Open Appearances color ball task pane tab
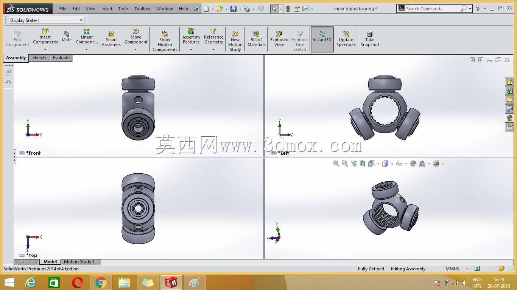517x290 pixels. click(x=509, y=118)
